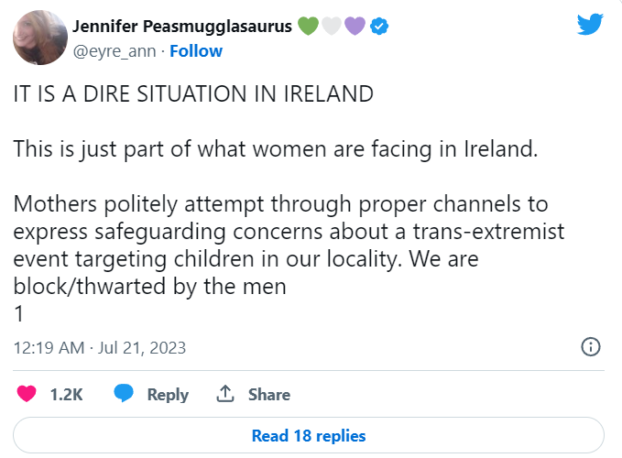Follow the @eyre_ann account
The width and height of the screenshot is (622, 458).
click(196, 51)
